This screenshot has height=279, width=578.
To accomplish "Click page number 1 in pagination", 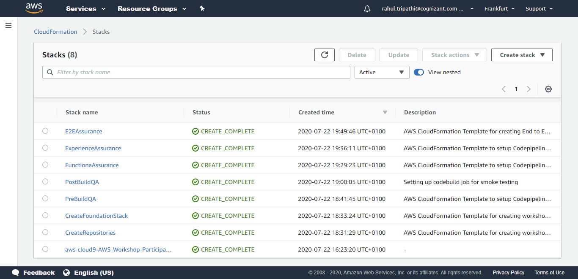I will [x=516, y=89].
